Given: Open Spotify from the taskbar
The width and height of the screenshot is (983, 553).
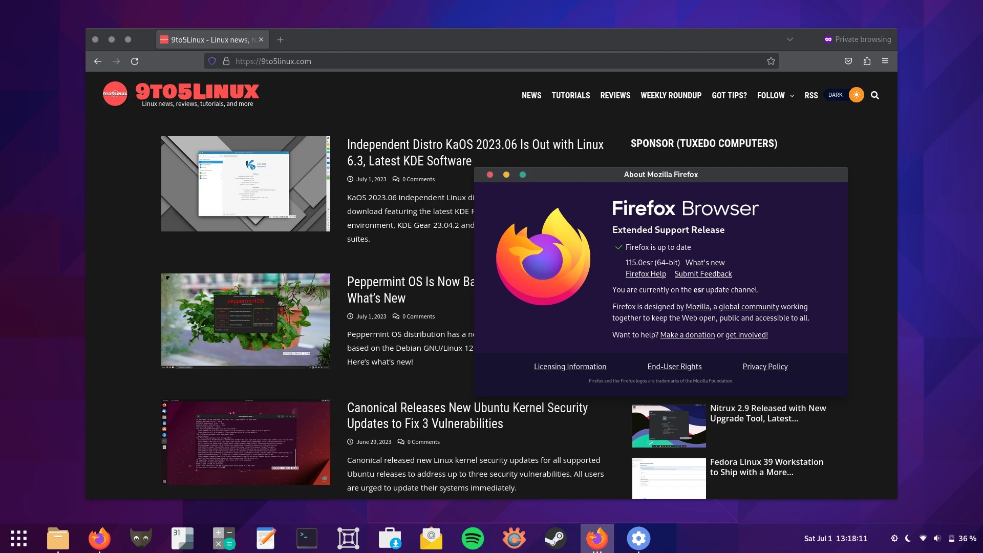Looking at the screenshot, I should 473,538.
